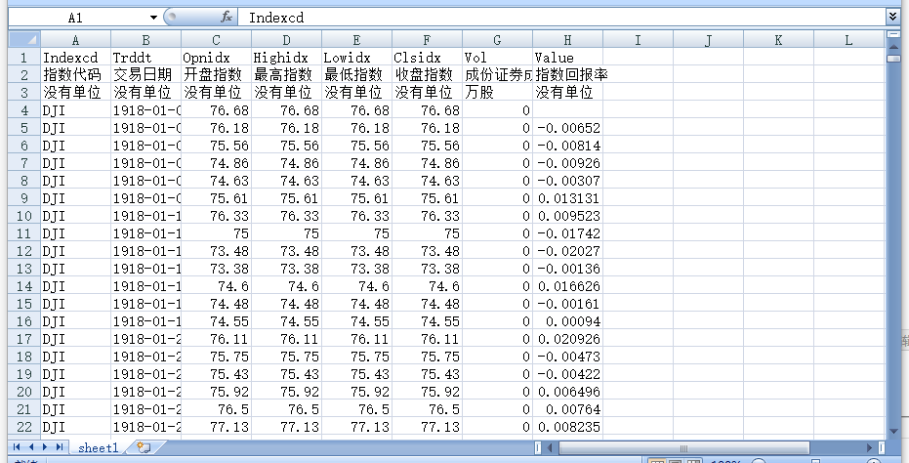
Task: Click cell containing Vol
Action: pos(497,58)
